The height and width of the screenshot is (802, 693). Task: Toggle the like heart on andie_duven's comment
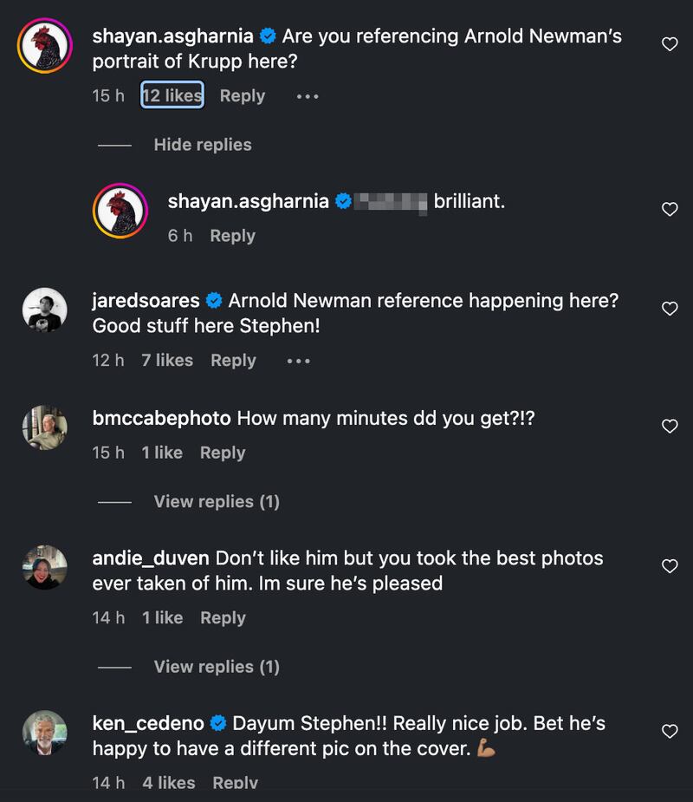pos(669,565)
